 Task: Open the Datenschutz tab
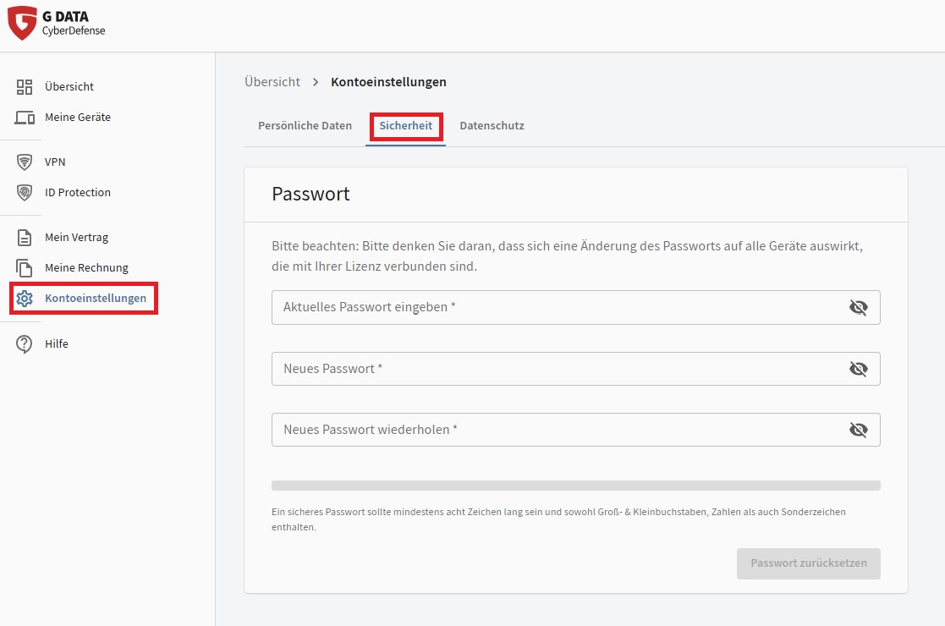(492, 125)
